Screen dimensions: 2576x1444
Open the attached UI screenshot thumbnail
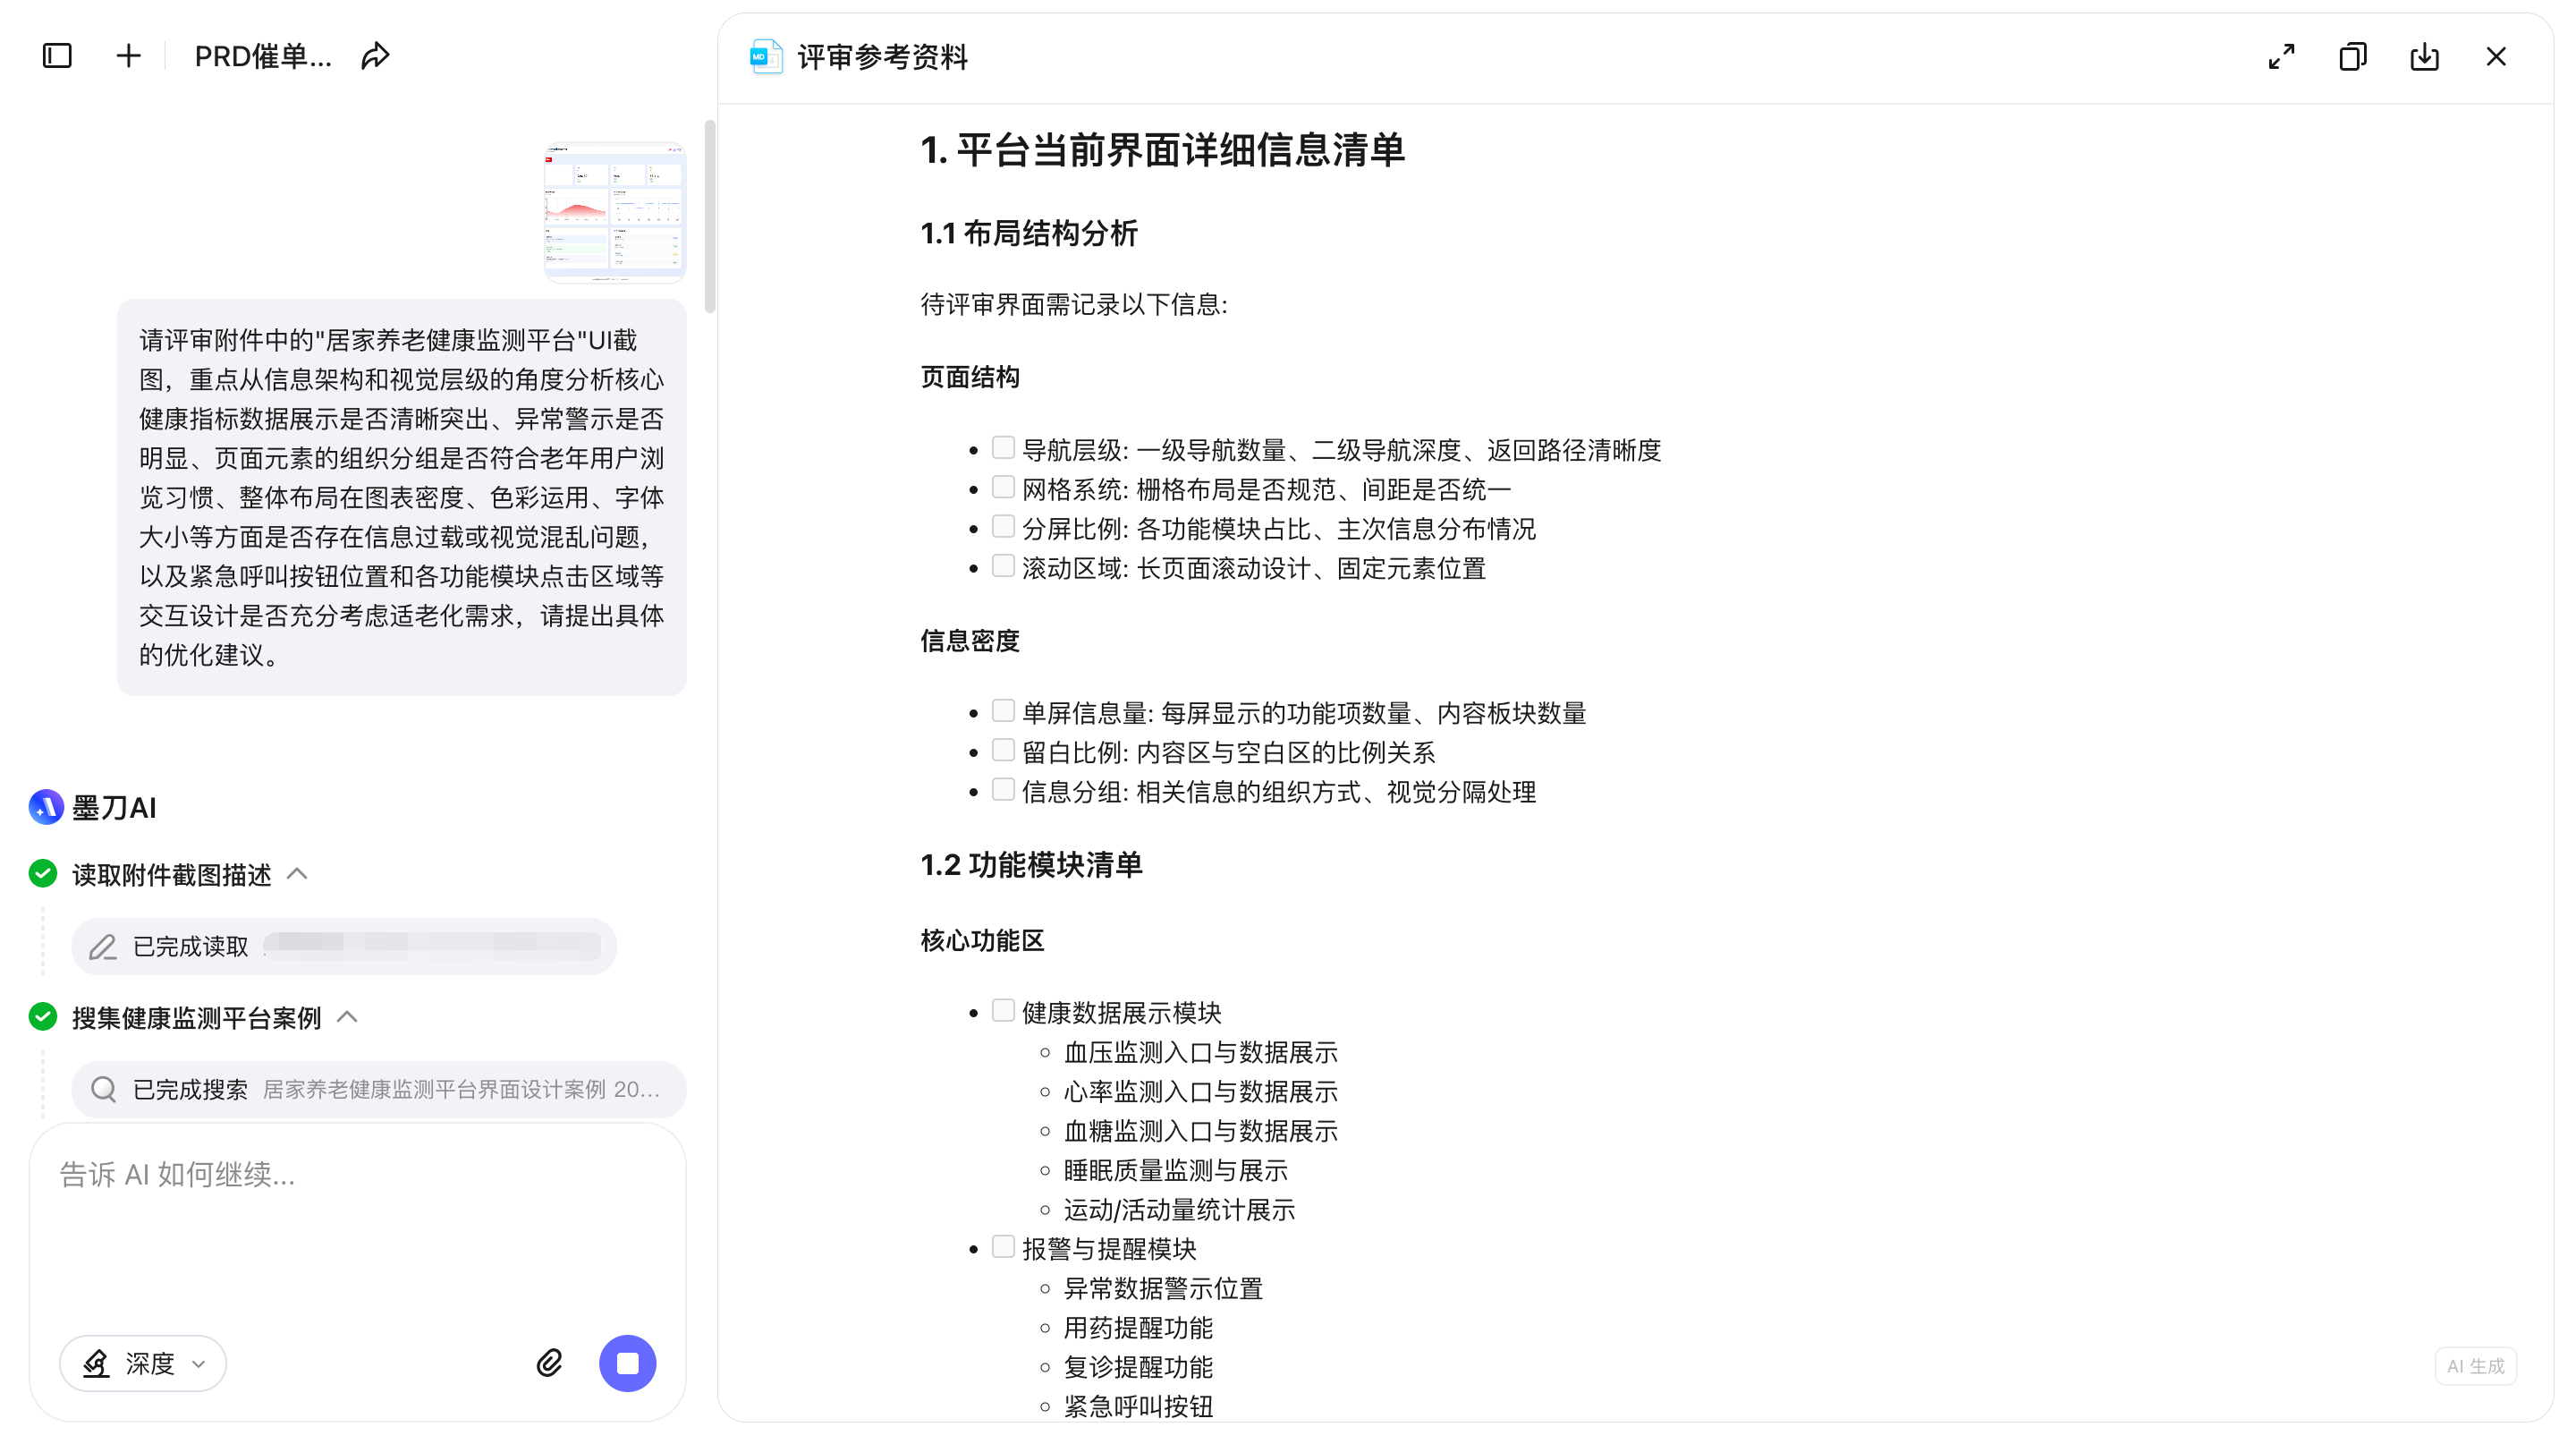click(614, 212)
